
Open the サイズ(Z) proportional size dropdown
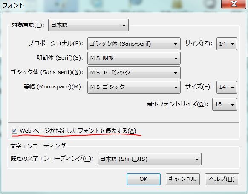coord(227,44)
